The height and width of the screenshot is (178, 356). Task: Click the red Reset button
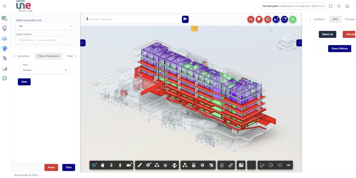51,167
